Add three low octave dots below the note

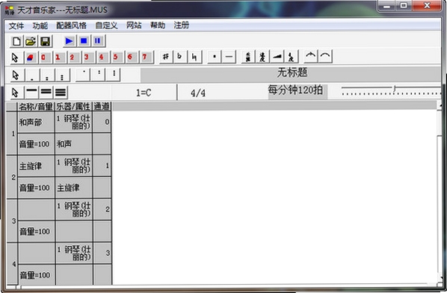(x=62, y=75)
